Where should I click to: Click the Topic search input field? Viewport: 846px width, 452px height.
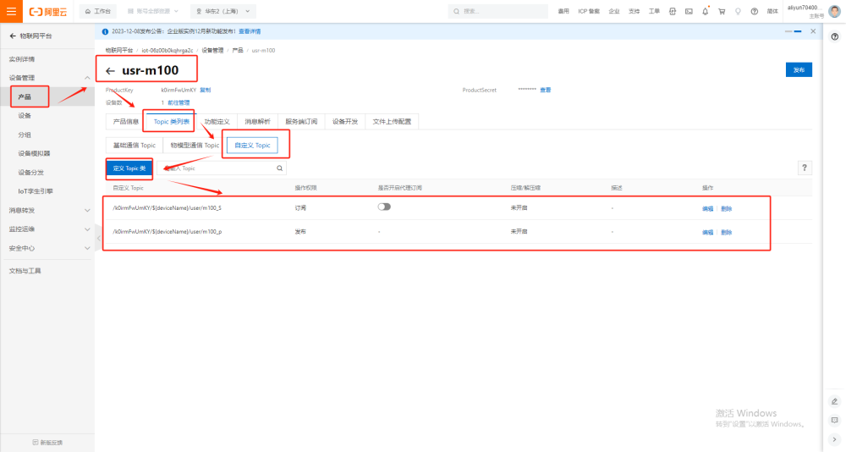220,168
